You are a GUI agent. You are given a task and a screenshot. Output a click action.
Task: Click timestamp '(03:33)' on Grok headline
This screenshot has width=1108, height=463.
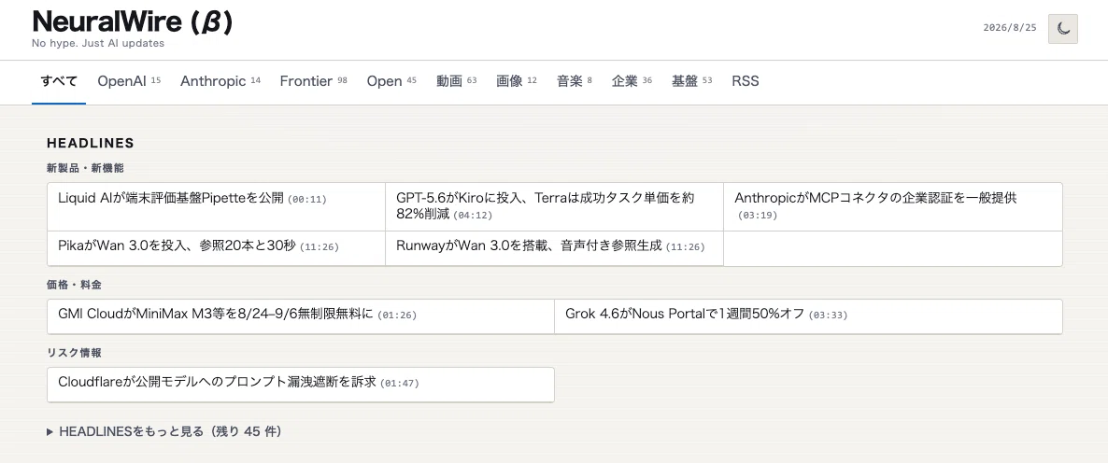[828, 315]
